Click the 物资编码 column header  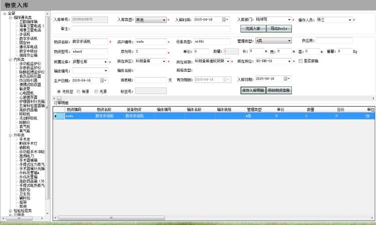point(80,109)
